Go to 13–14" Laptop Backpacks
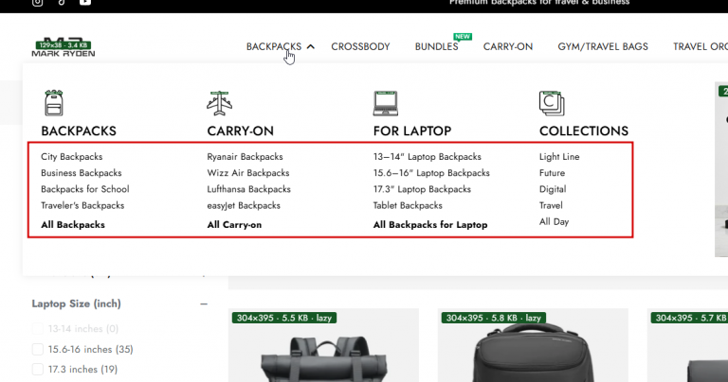Screen dimensions: 728x382 pyautogui.click(x=428, y=157)
